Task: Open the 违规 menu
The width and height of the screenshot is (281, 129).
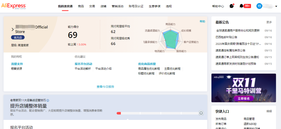Action: [x=169, y=6]
